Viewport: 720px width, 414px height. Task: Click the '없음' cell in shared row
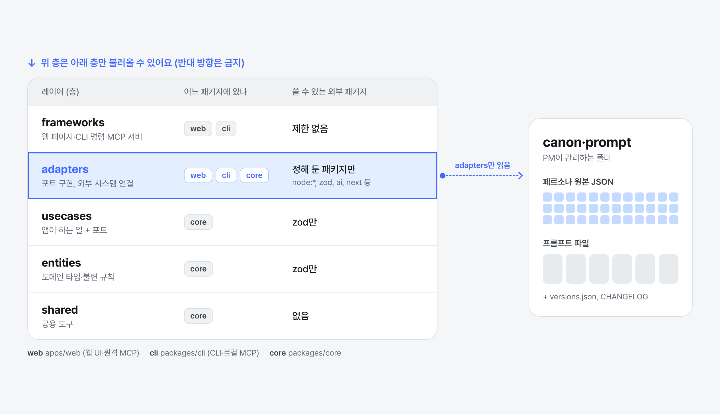click(300, 316)
